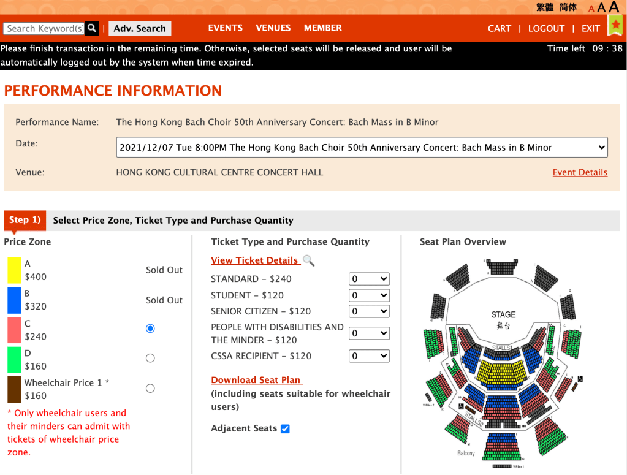
Task: Open the STANDARD $240 quantity dropdown
Action: (x=369, y=279)
